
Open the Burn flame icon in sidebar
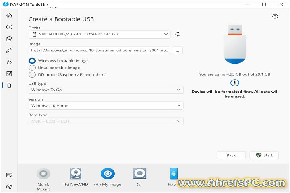click(x=9, y=62)
